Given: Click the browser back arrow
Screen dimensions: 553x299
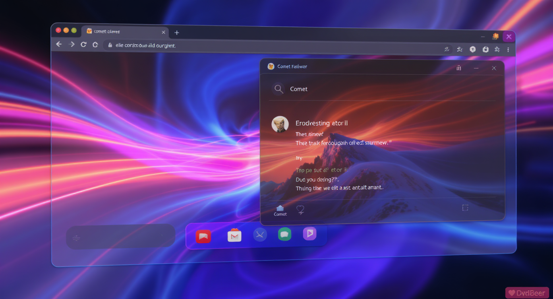Looking at the screenshot, I should [59, 44].
